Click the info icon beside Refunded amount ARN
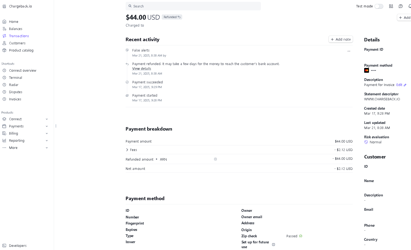411x250 pixels. pyautogui.click(x=215, y=159)
